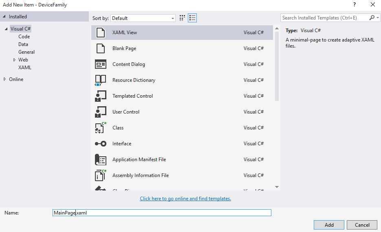
Task: Open the online templates link
Action: tap(185, 199)
